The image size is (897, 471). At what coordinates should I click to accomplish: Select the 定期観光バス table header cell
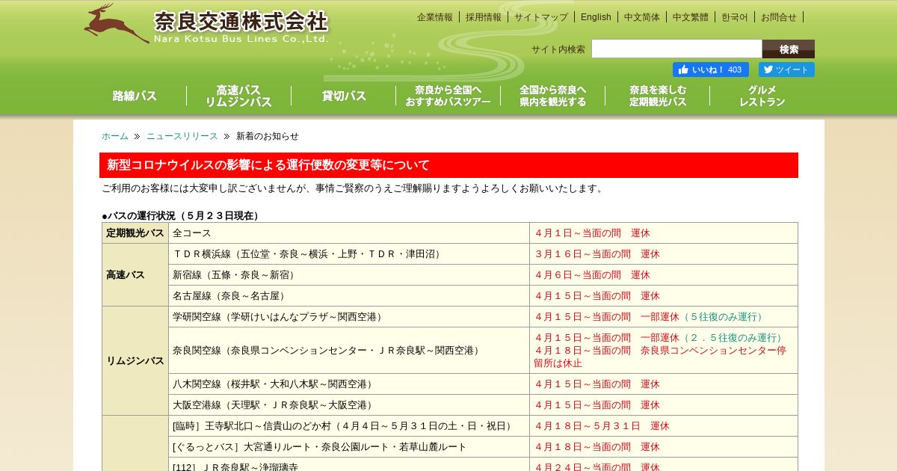coord(135,233)
